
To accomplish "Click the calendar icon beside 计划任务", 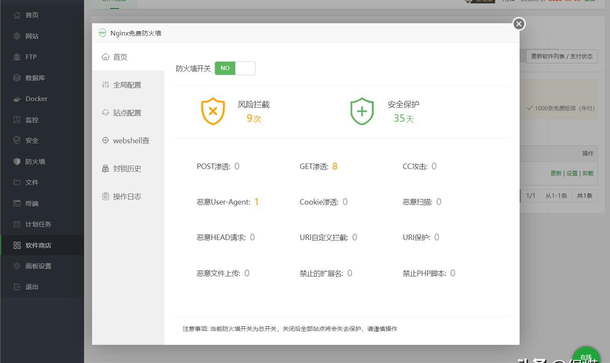I will coord(17,224).
